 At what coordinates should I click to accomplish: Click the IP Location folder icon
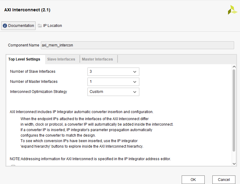pos(40,26)
